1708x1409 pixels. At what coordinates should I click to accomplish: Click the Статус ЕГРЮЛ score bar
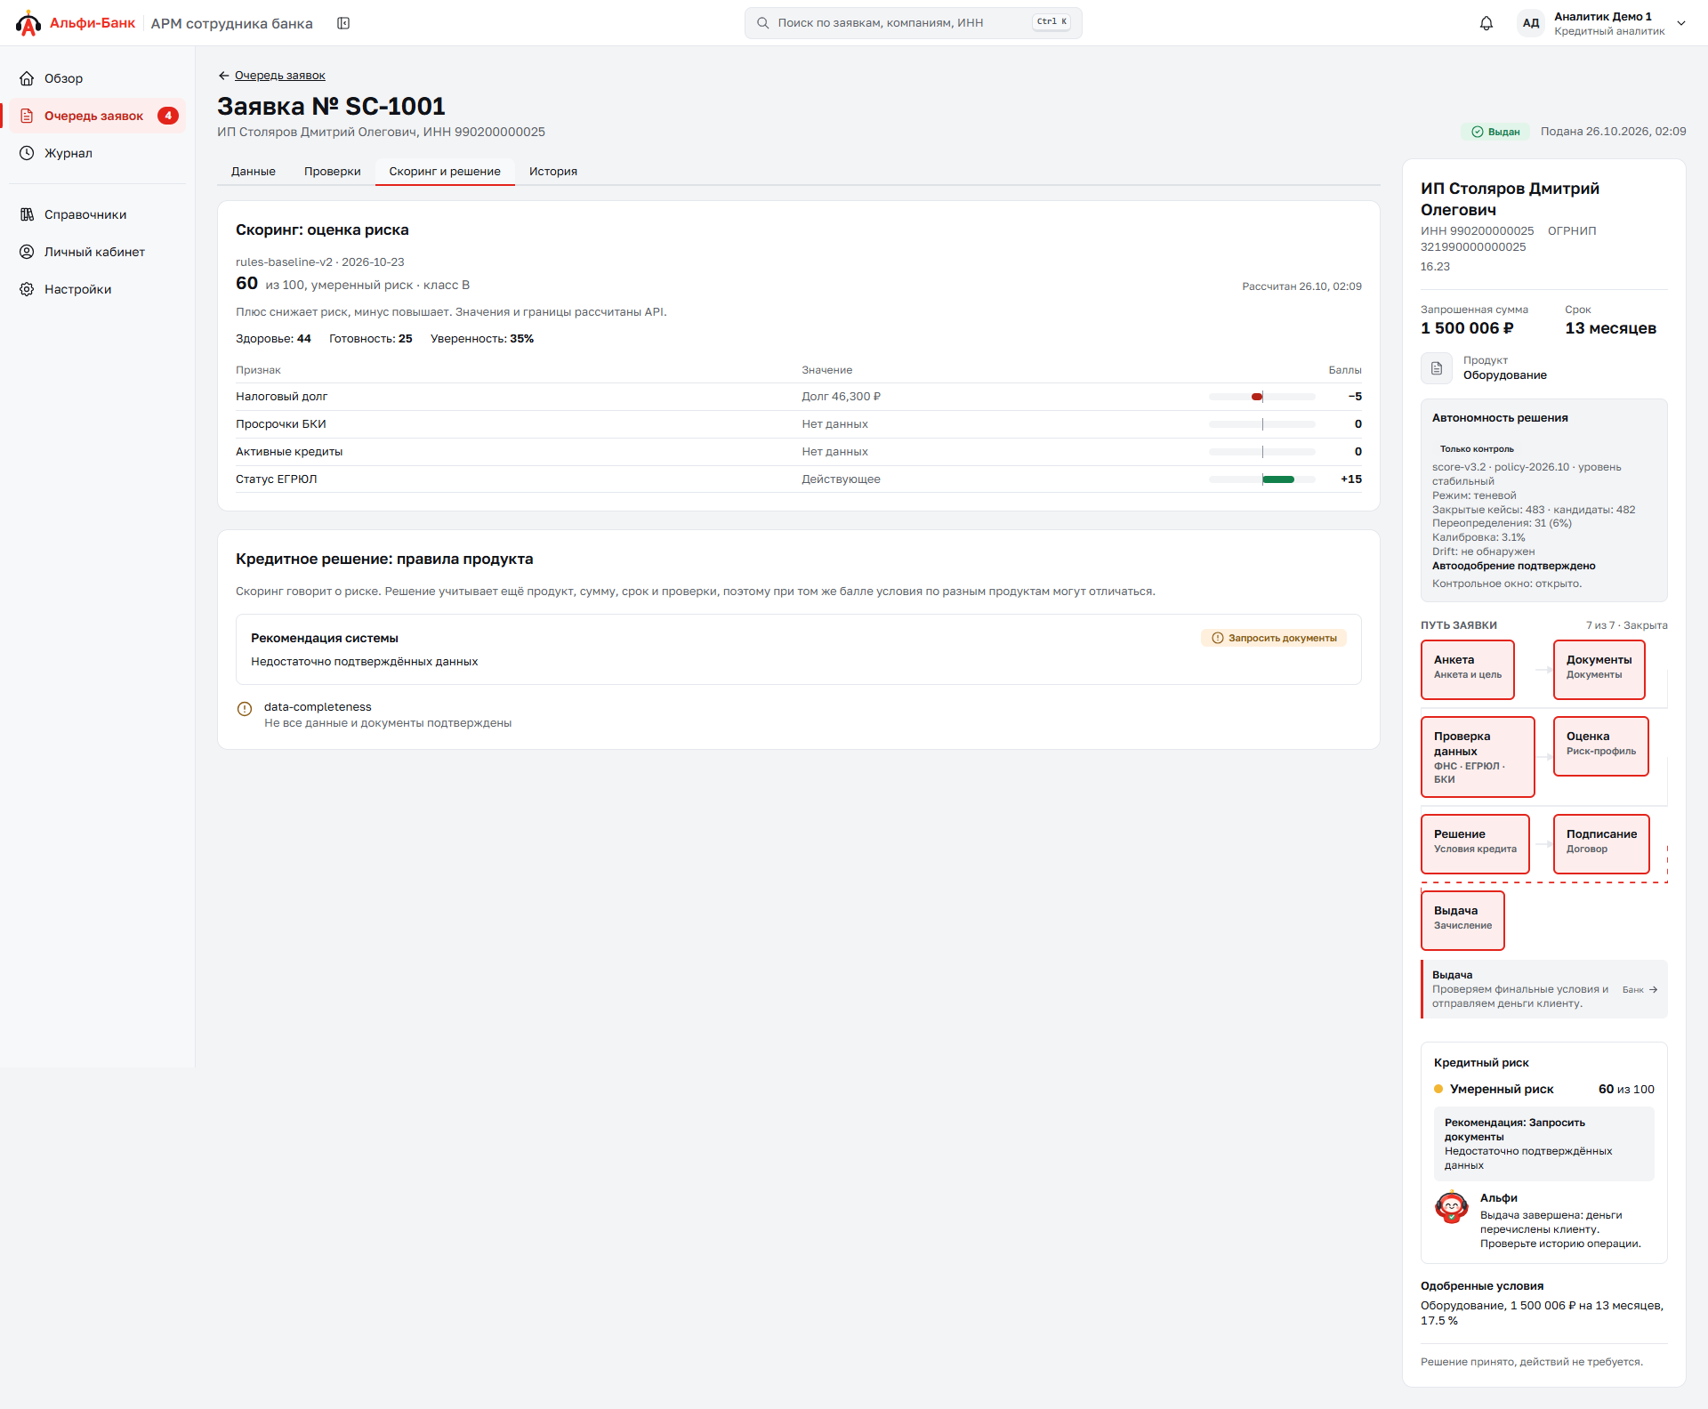click(1261, 479)
